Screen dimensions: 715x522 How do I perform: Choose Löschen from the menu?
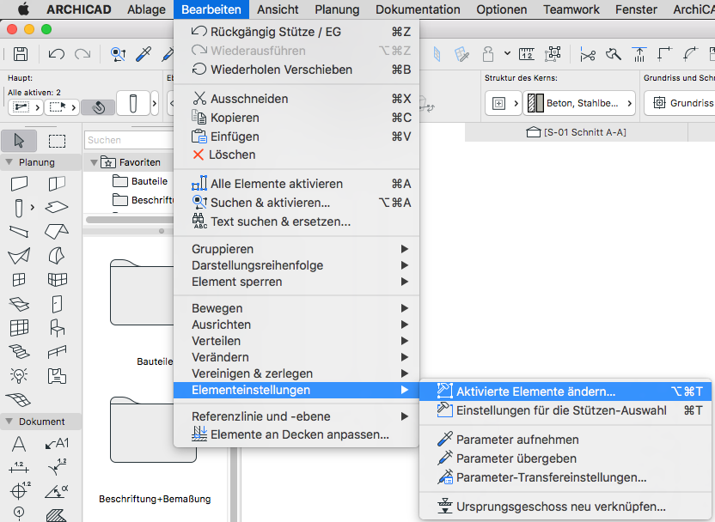click(x=296, y=155)
